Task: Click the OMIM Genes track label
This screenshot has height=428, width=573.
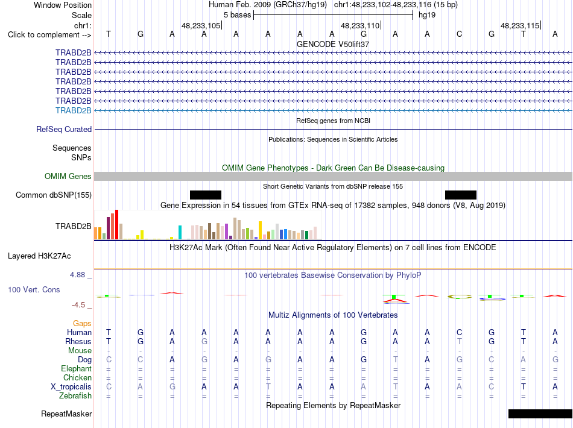Action: (x=68, y=177)
